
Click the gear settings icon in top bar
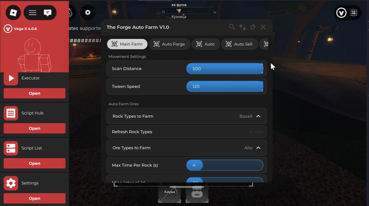[88, 12]
